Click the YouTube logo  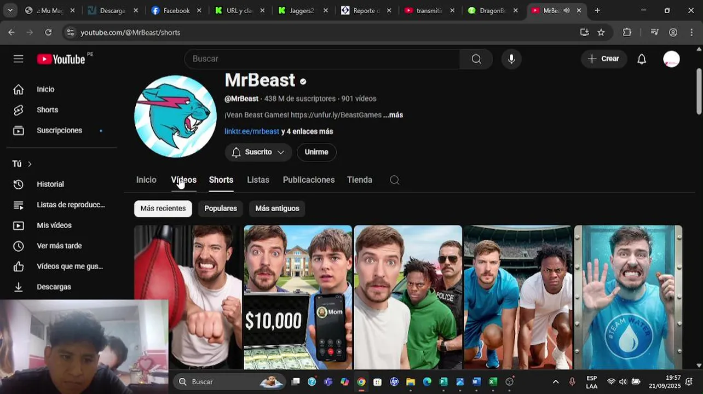click(x=61, y=59)
